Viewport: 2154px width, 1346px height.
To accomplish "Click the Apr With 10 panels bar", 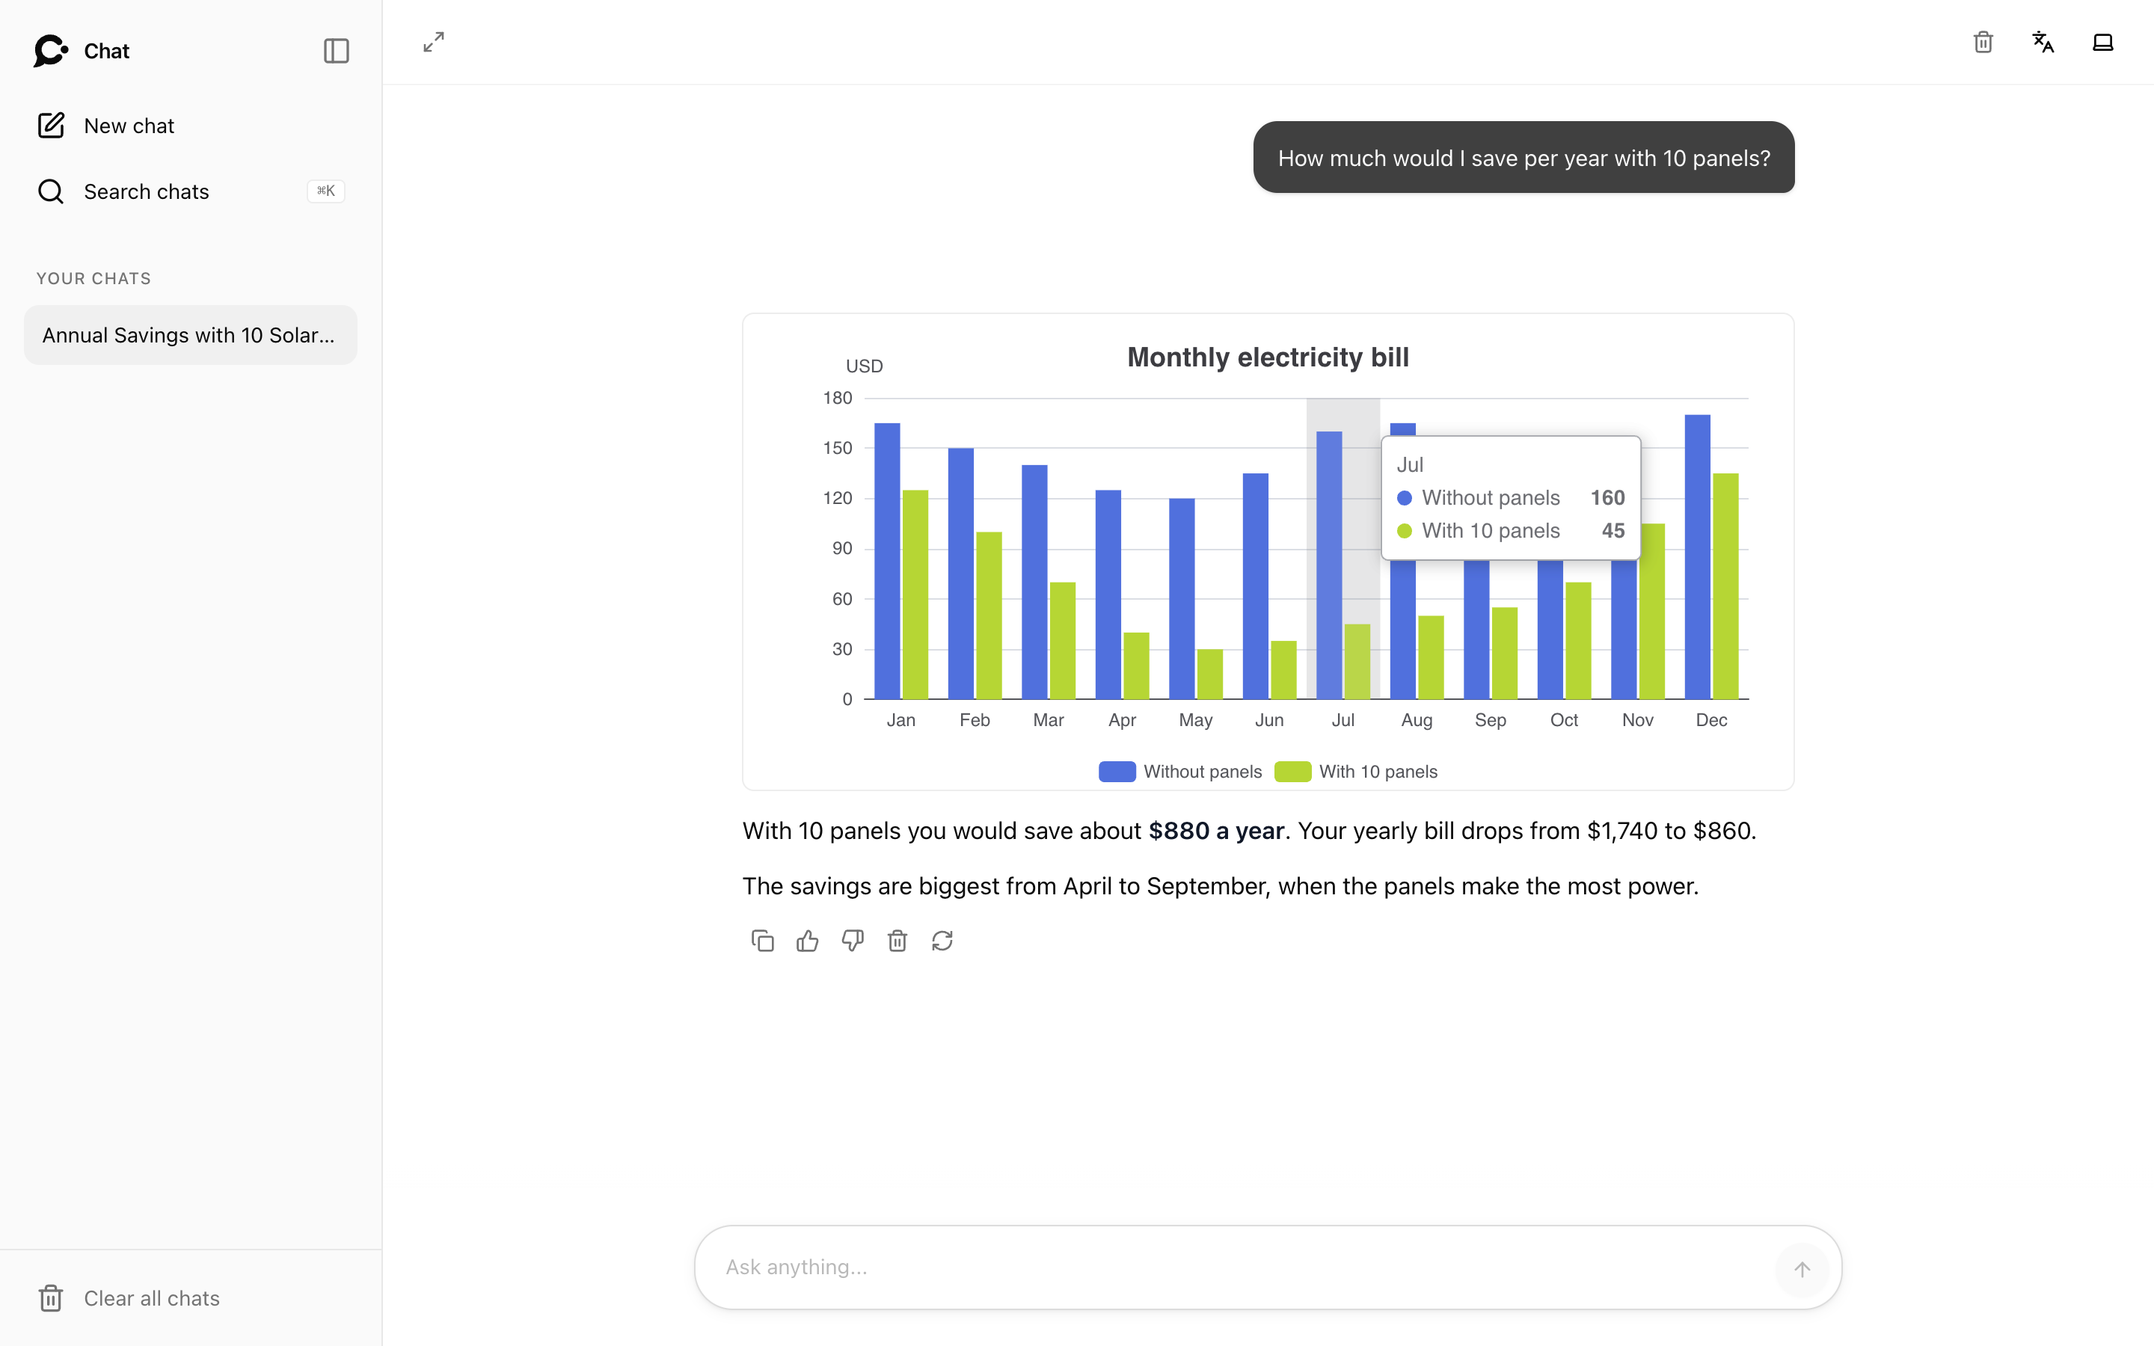I will click(x=1136, y=666).
